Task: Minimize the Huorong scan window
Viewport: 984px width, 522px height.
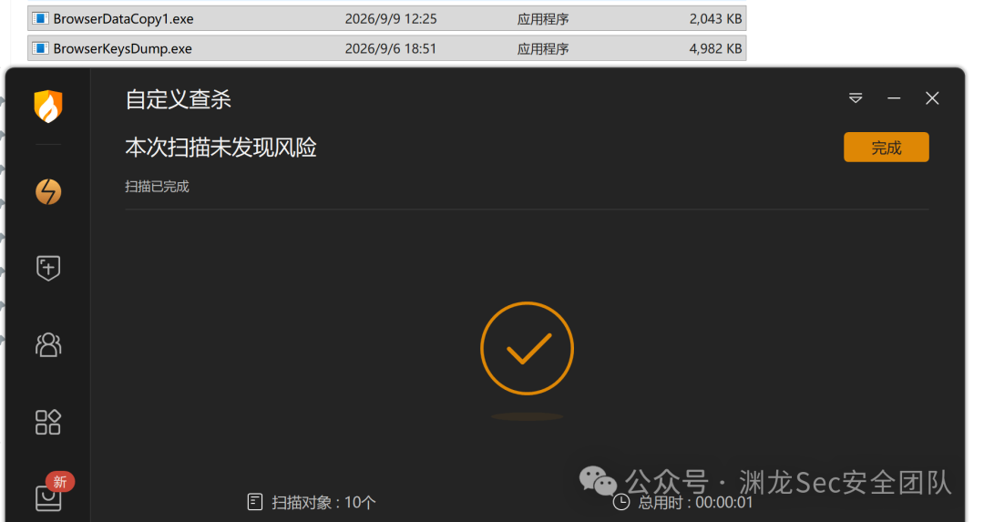Action: tap(895, 97)
